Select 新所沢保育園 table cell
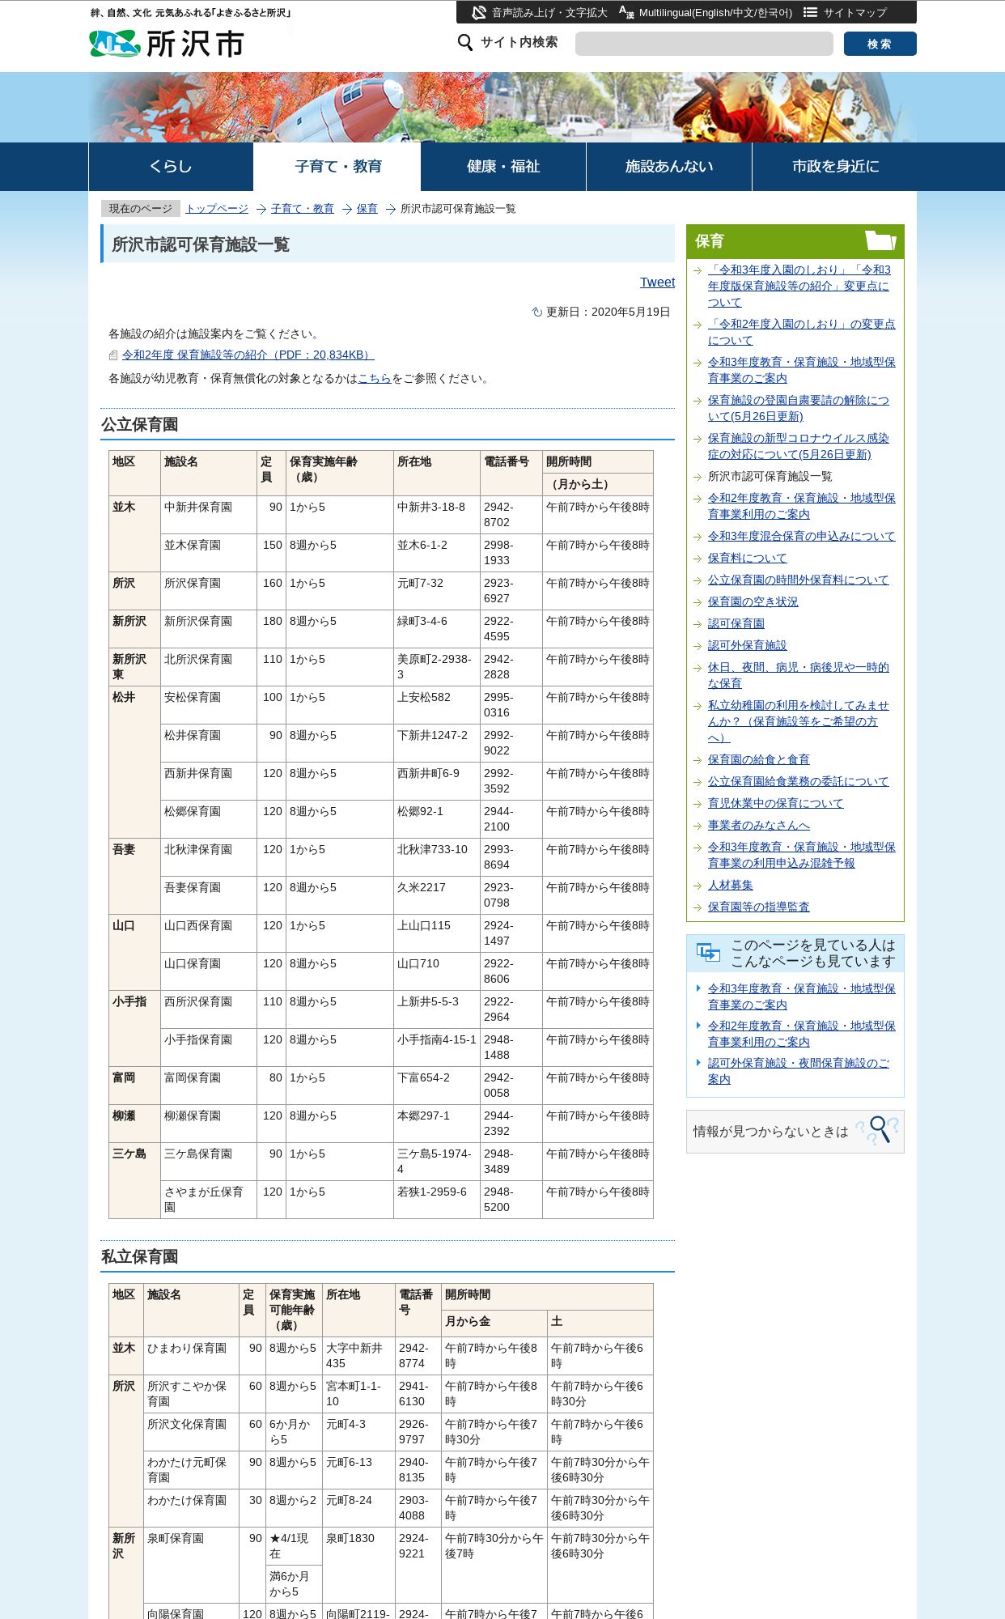This screenshot has height=1619, width=1005. click(209, 629)
